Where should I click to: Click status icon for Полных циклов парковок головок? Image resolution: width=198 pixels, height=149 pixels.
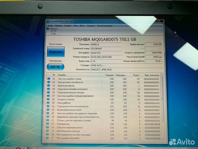(x=48, y=120)
